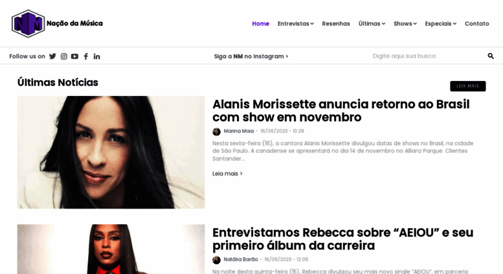Expand the Entrevistas dropdown menu

(x=295, y=24)
